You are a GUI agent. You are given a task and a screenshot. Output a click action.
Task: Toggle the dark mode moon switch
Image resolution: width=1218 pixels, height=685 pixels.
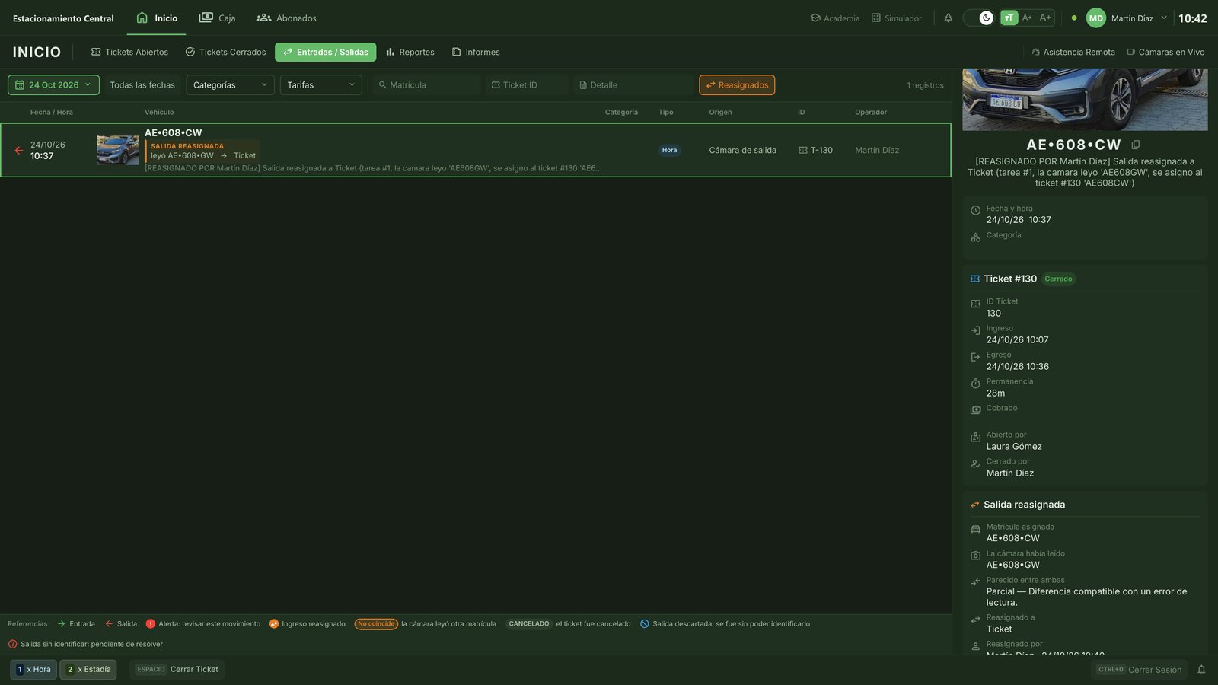coord(979,18)
